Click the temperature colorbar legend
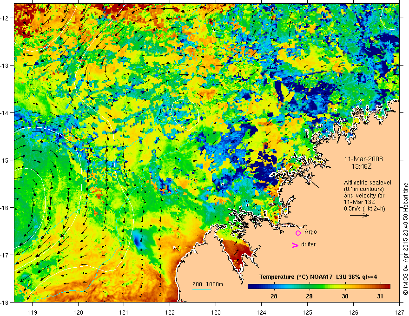 coord(319,286)
